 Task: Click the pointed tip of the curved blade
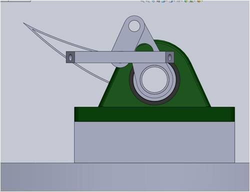23,23
